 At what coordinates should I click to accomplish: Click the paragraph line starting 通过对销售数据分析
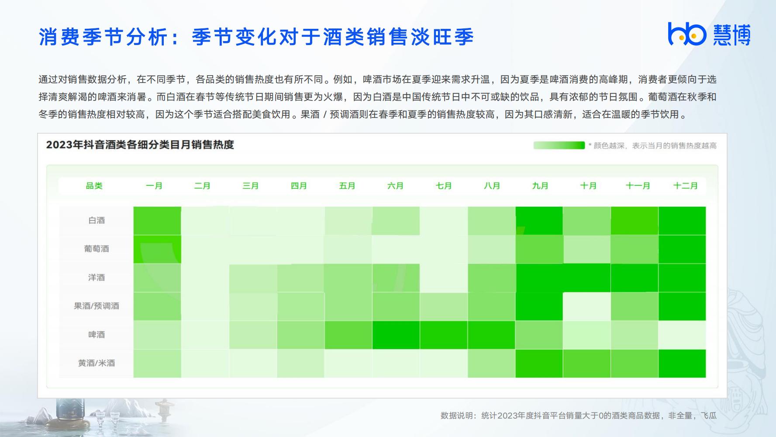coord(377,80)
